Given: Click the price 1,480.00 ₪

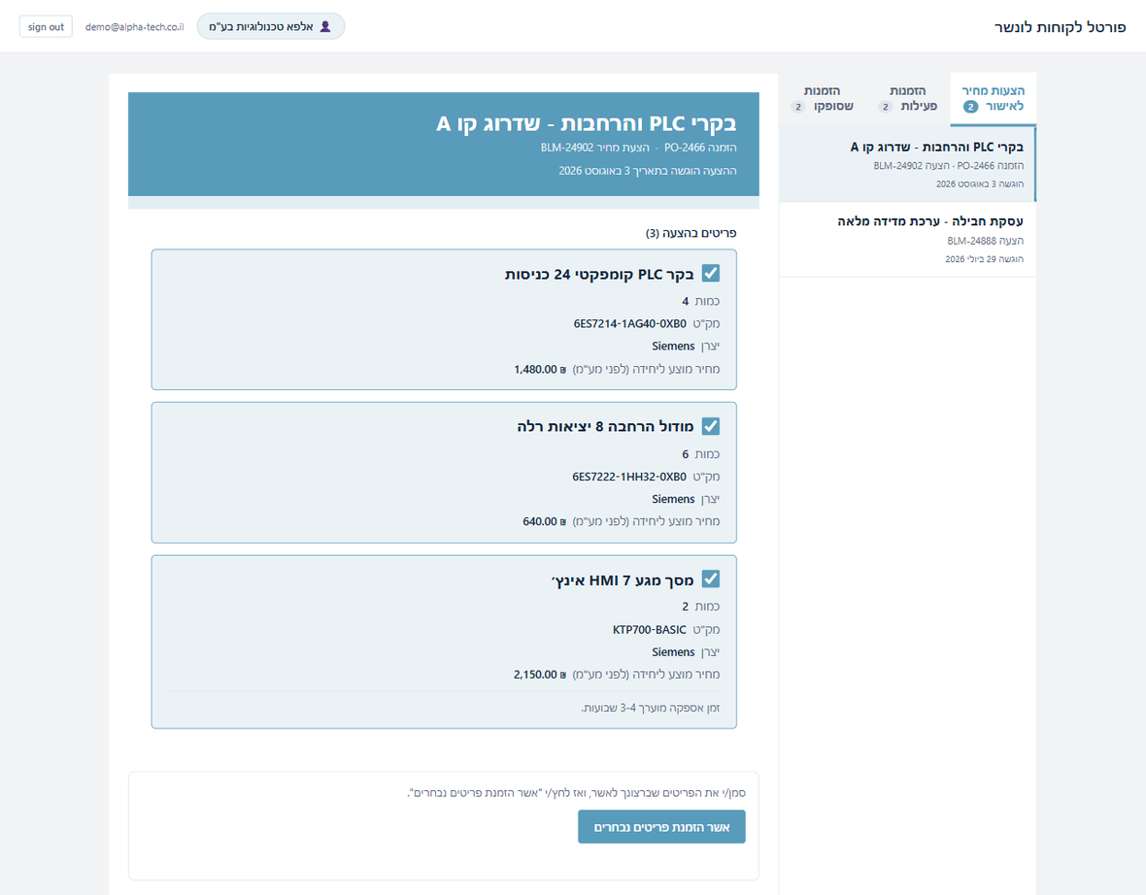Looking at the screenshot, I should coord(540,369).
